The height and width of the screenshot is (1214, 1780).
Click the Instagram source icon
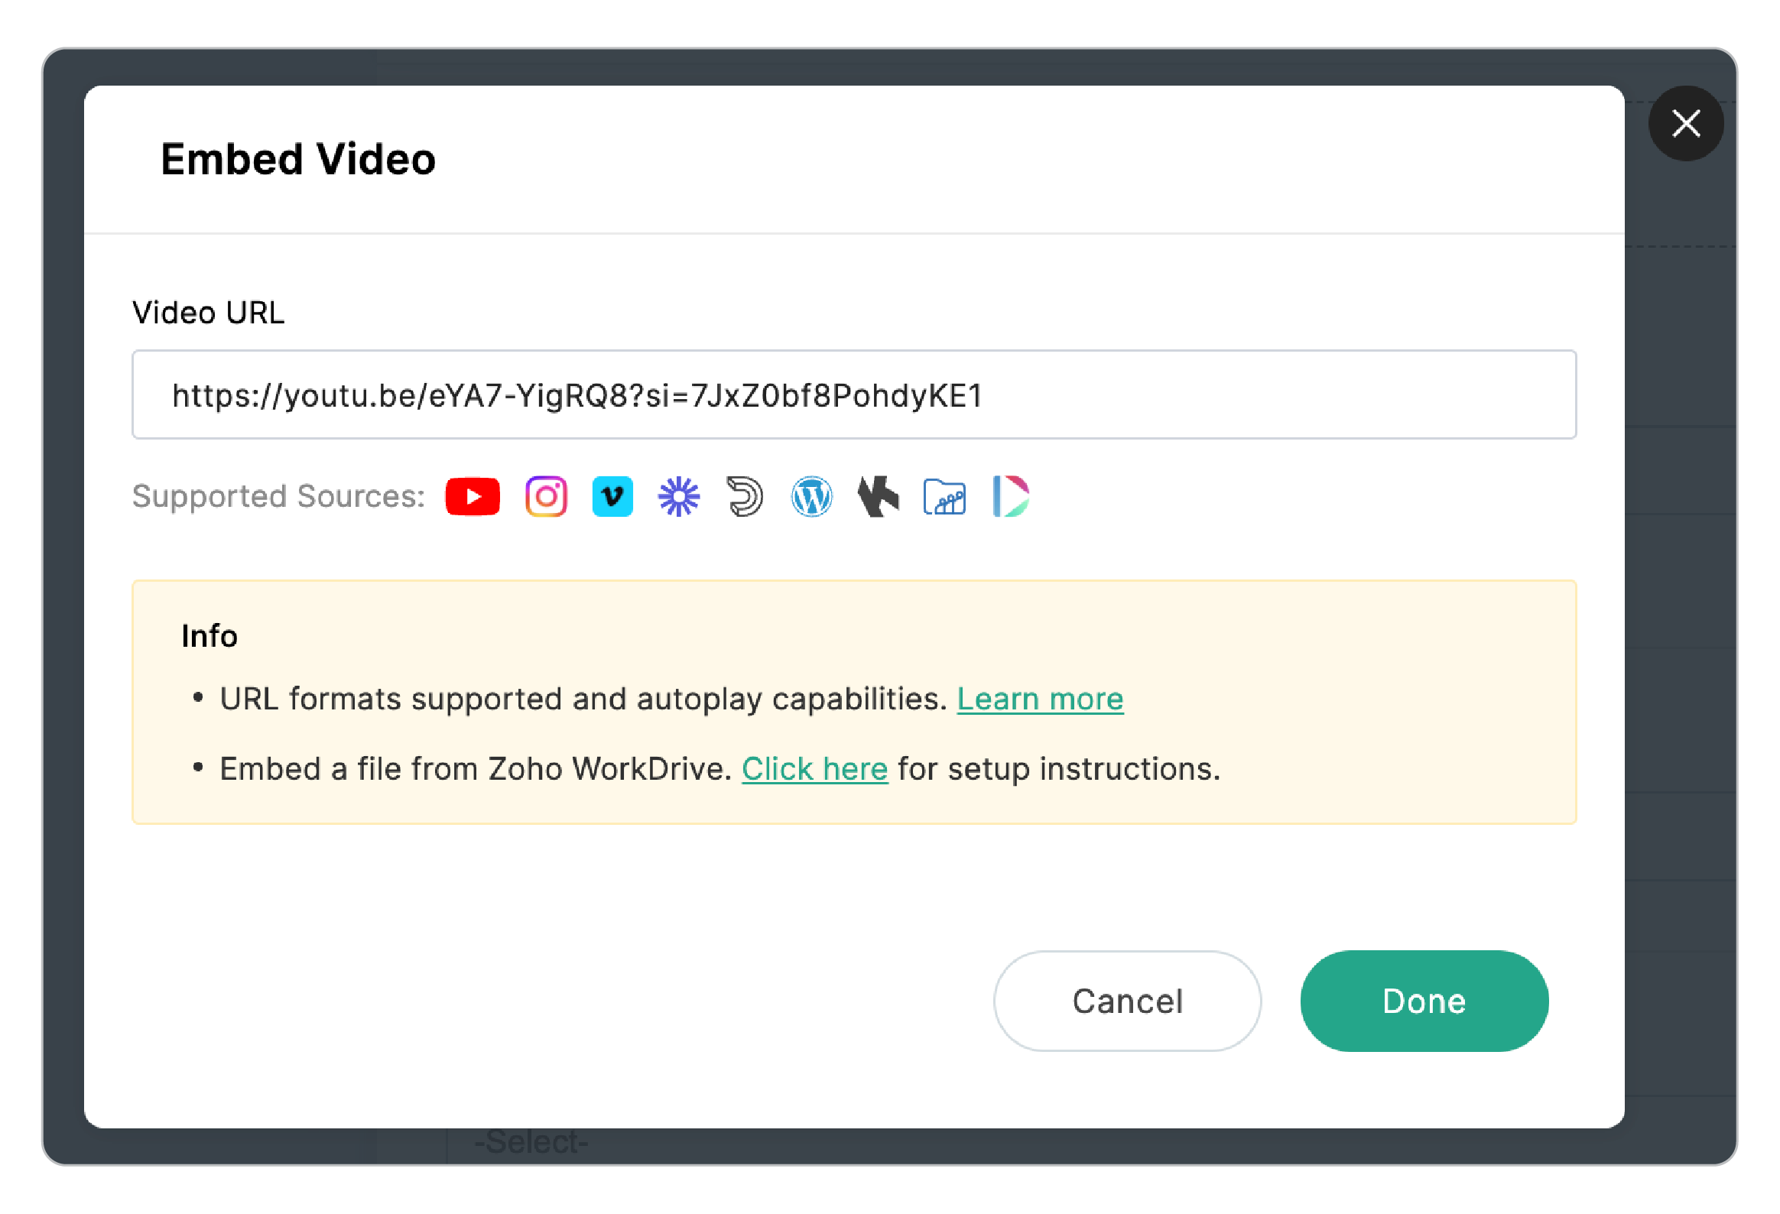click(546, 497)
